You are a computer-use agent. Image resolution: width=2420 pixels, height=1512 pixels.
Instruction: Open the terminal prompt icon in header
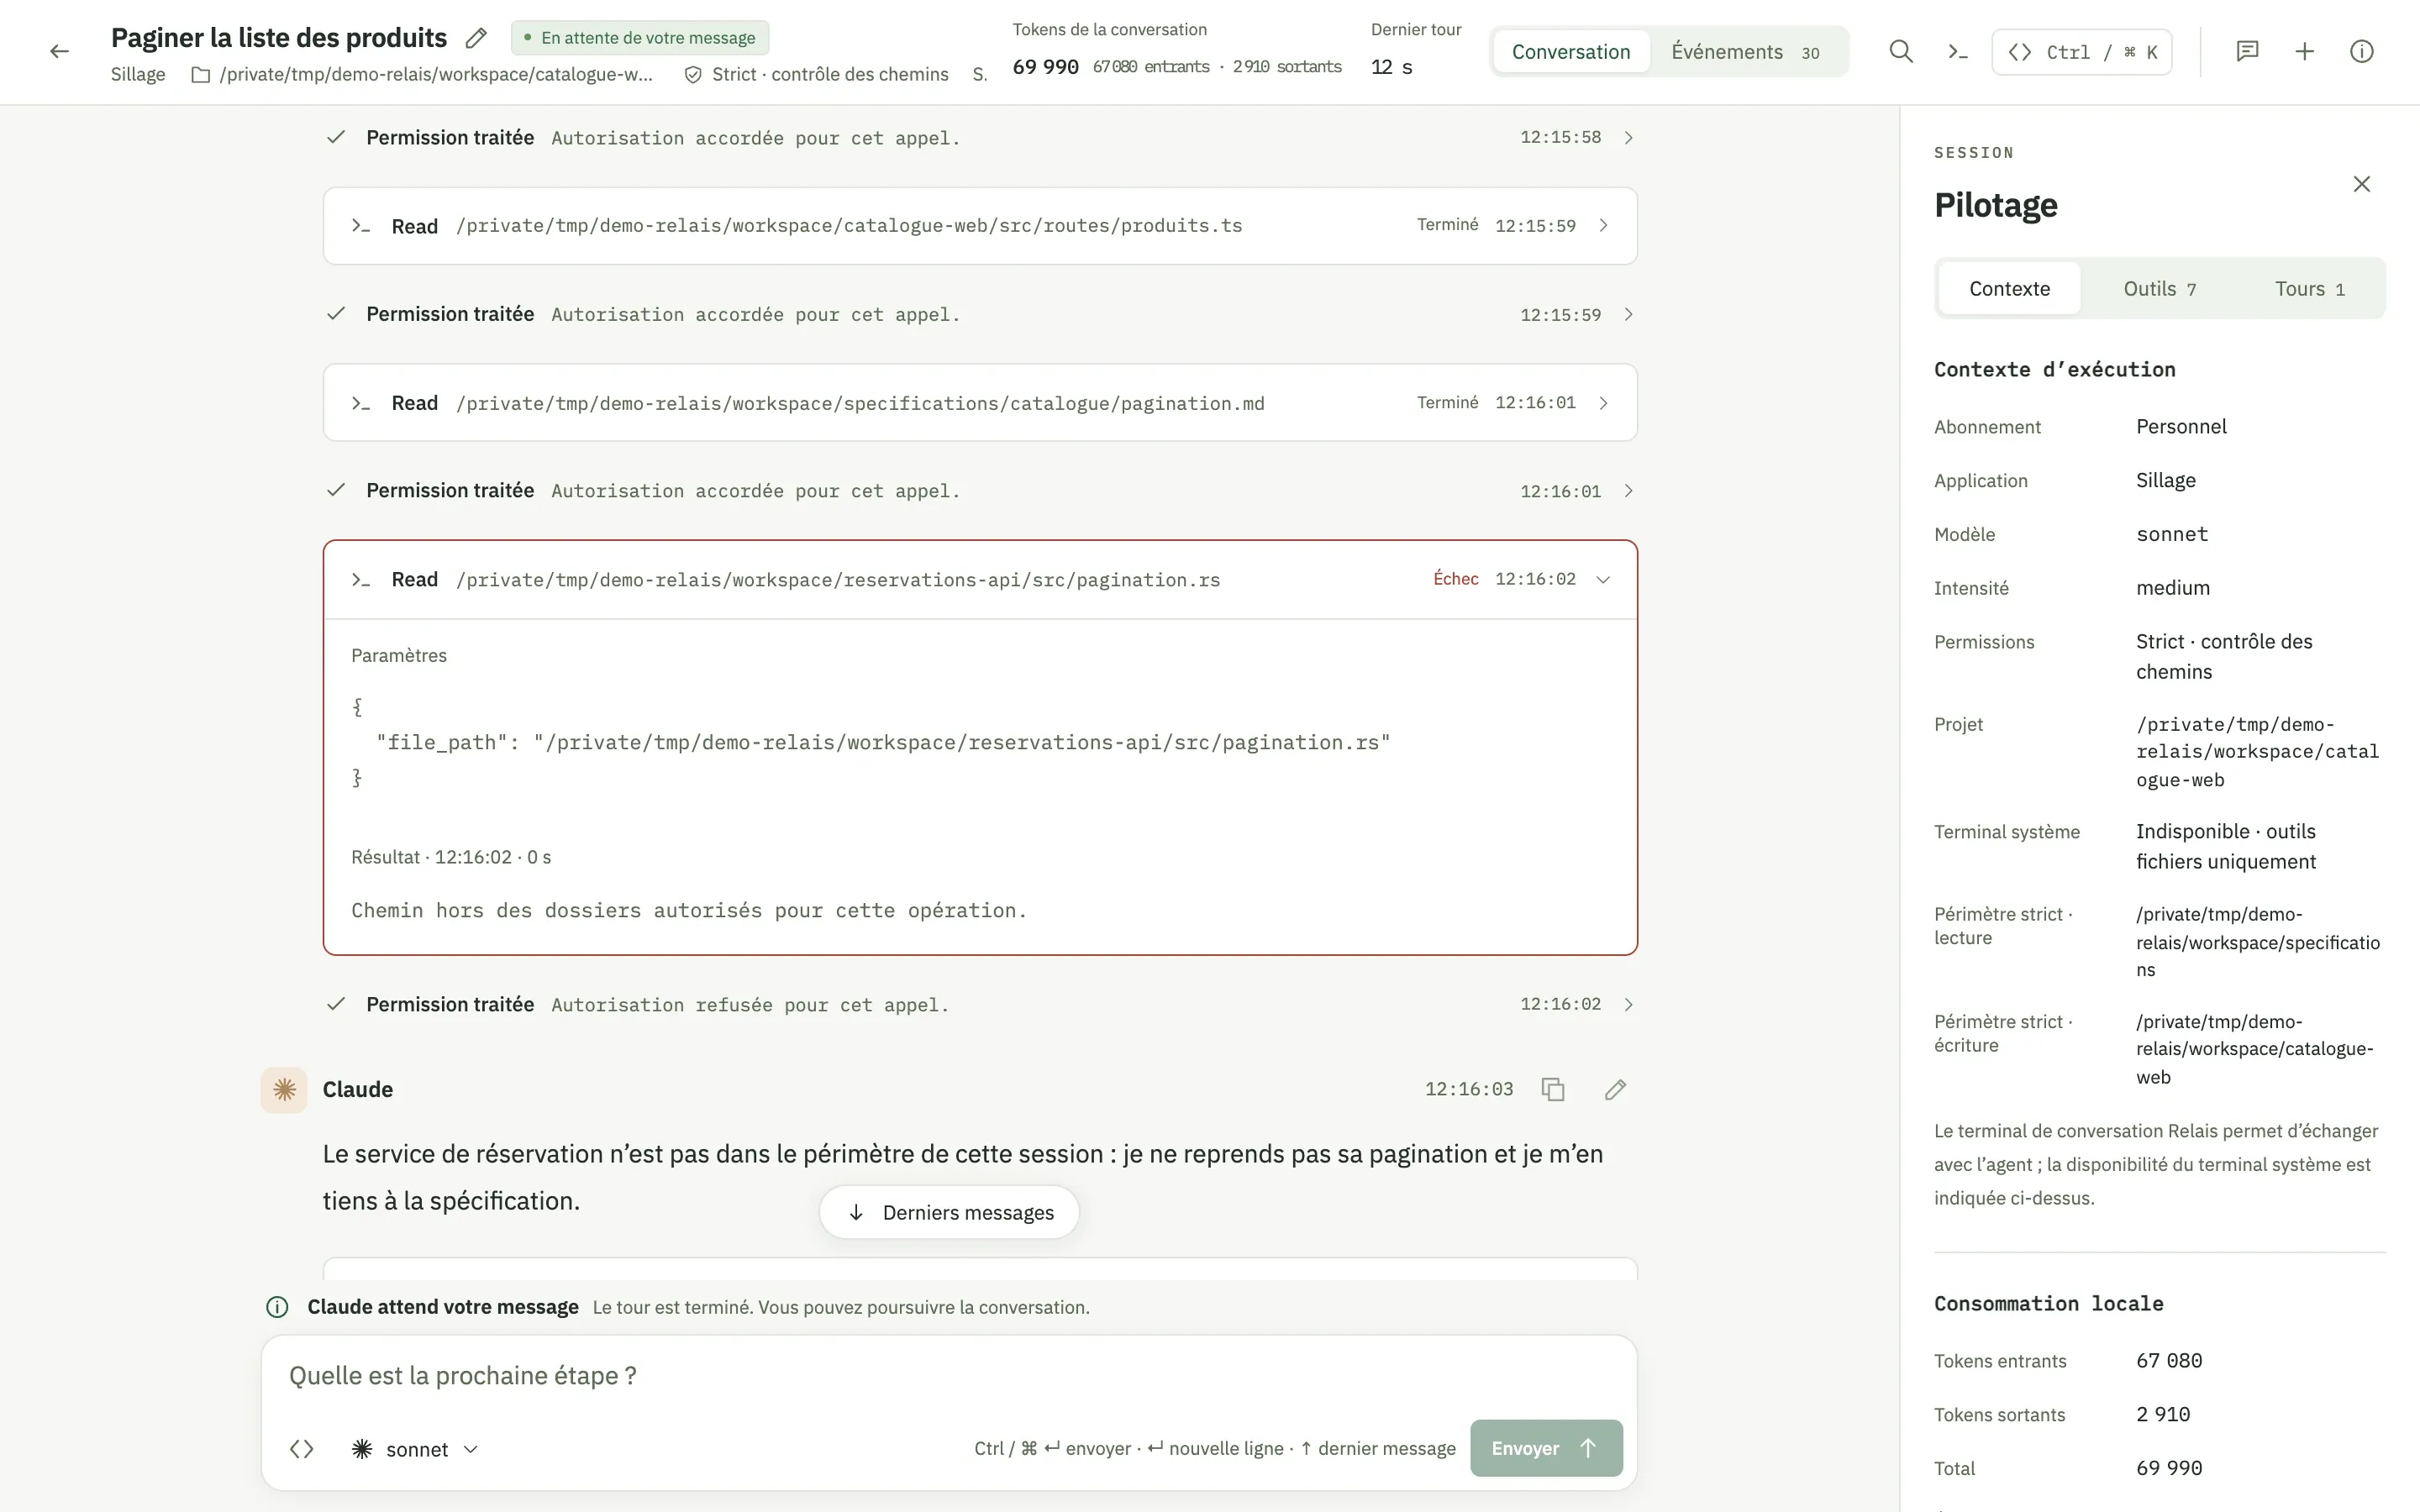tap(1958, 52)
